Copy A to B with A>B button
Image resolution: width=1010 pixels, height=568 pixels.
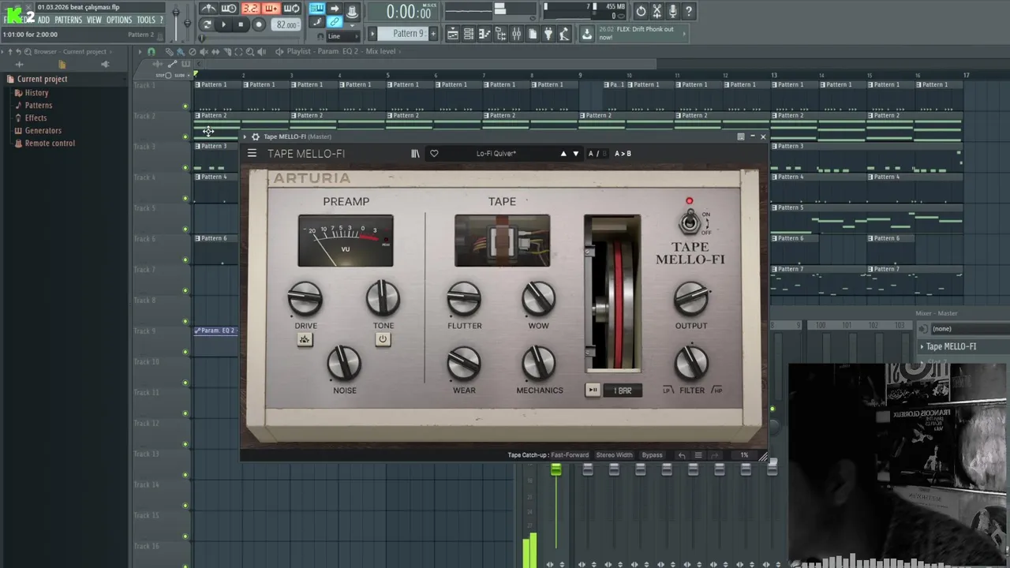click(623, 154)
